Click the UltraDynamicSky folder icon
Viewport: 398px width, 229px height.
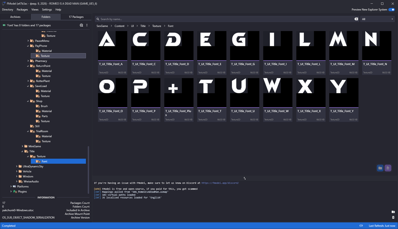(x=20, y=166)
